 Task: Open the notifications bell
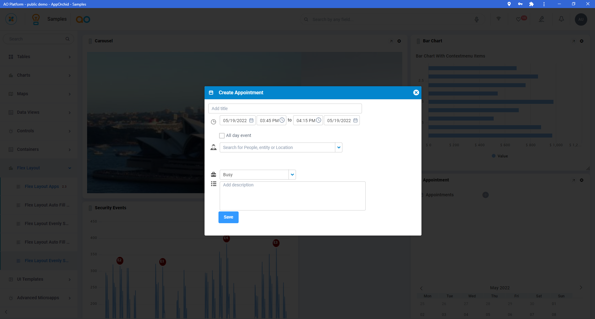561,19
